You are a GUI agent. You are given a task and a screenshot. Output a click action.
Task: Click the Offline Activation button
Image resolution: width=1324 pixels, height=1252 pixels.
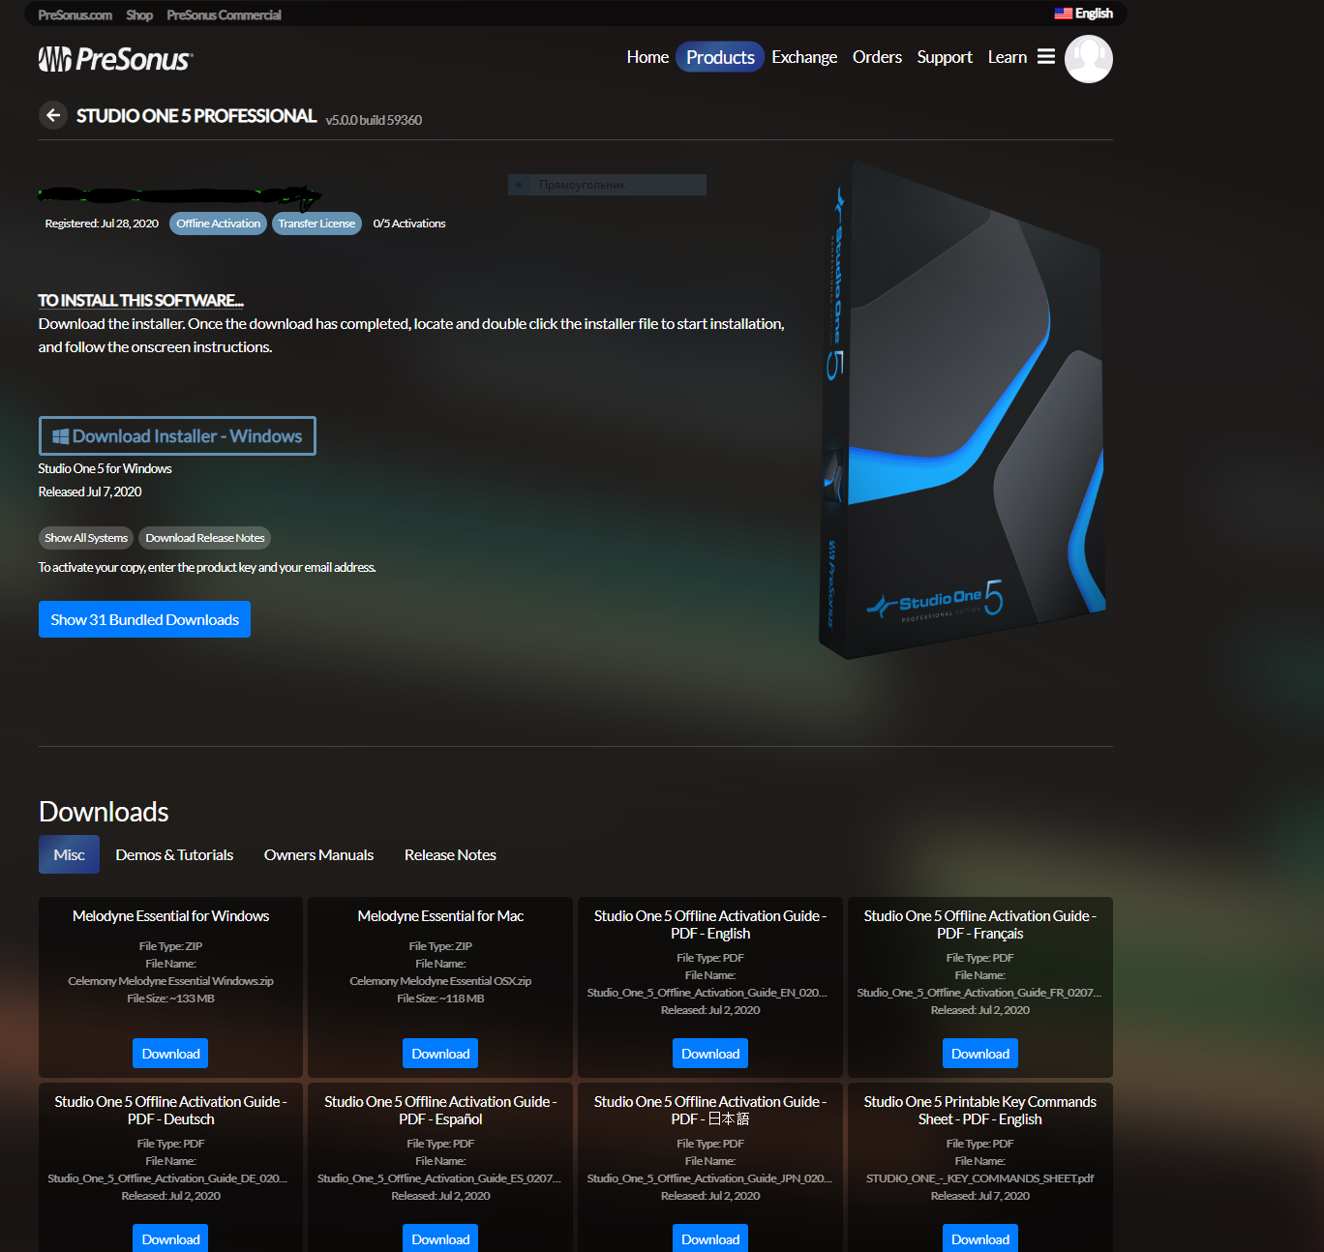pos(218,224)
